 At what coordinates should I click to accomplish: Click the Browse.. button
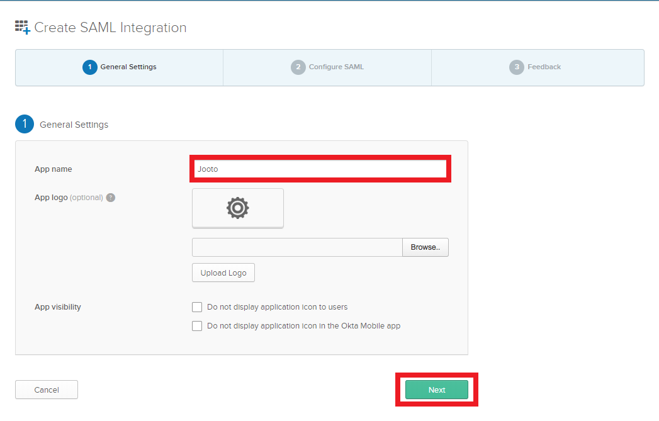[x=425, y=247]
